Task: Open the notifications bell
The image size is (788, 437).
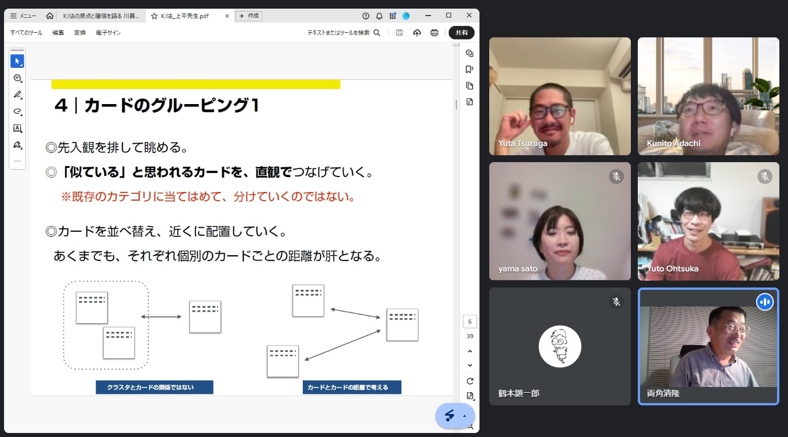Action: click(x=379, y=16)
